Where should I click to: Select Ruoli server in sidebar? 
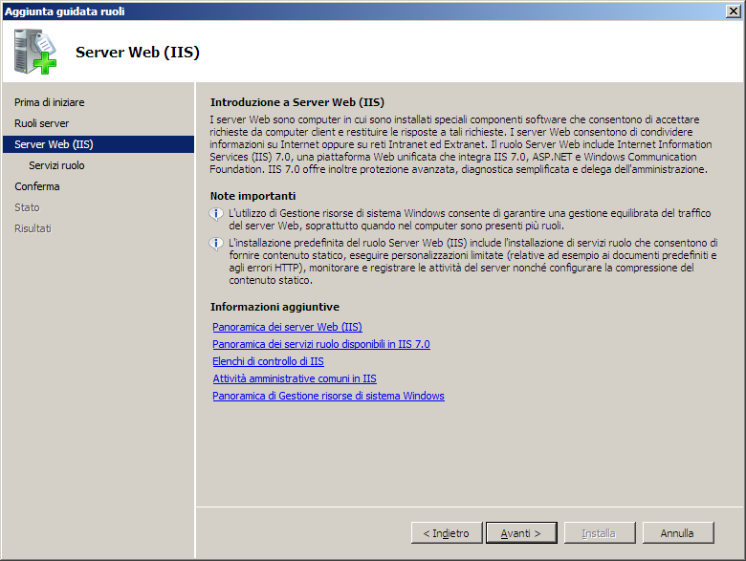click(41, 123)
